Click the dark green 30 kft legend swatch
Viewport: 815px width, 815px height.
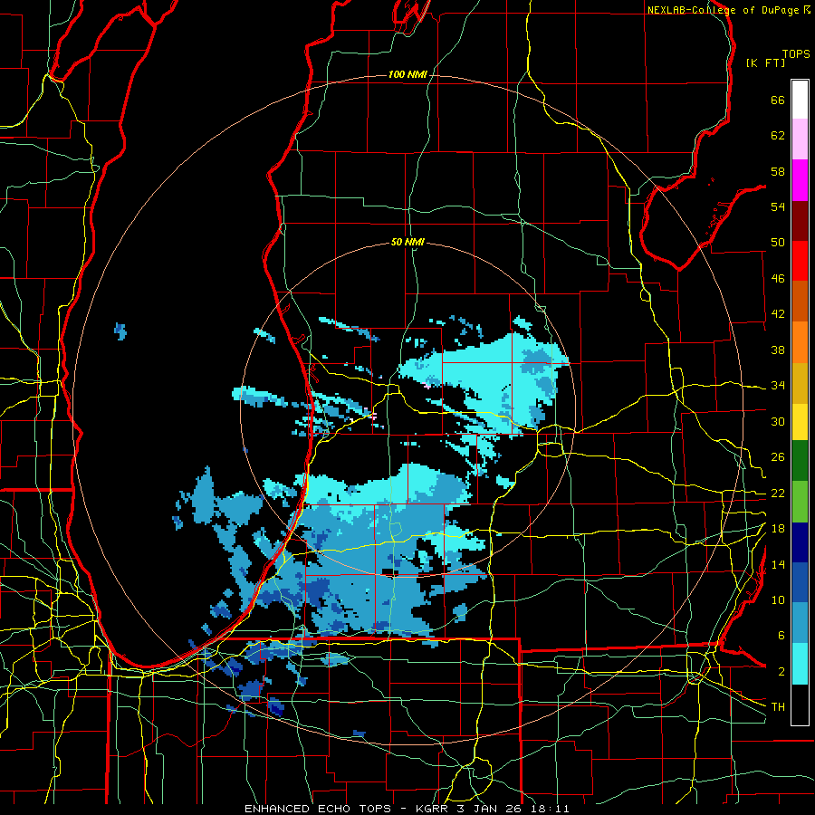coord(800,461)
